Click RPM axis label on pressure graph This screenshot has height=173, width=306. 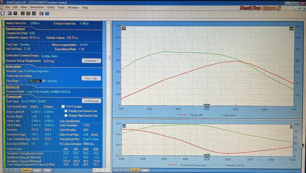tap(207, 156)
